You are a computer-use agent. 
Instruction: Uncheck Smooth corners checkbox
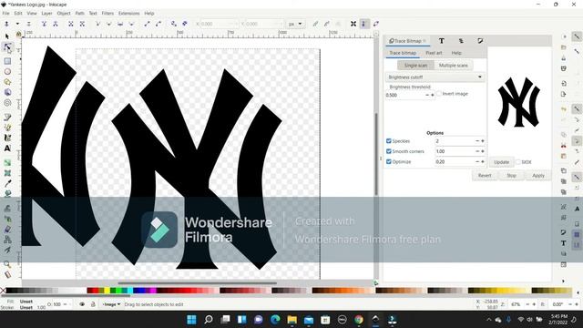point(389,151)
